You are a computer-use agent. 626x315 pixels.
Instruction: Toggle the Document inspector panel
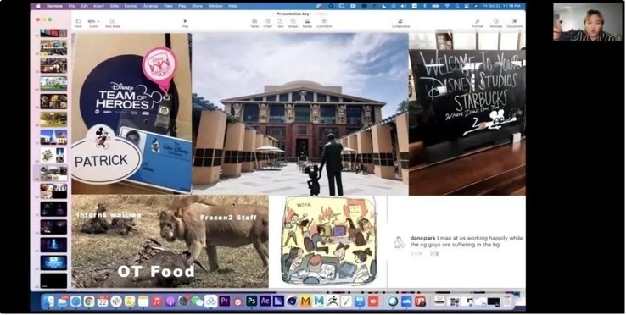click(515, 23)
